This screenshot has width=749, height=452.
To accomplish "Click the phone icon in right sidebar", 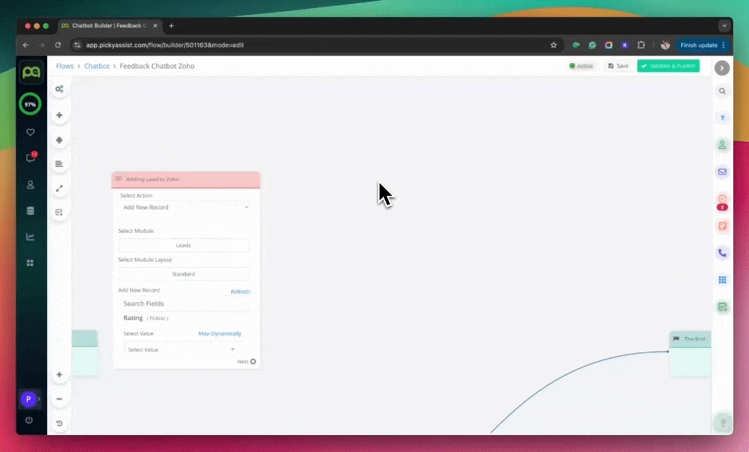I will click(722, 253).
